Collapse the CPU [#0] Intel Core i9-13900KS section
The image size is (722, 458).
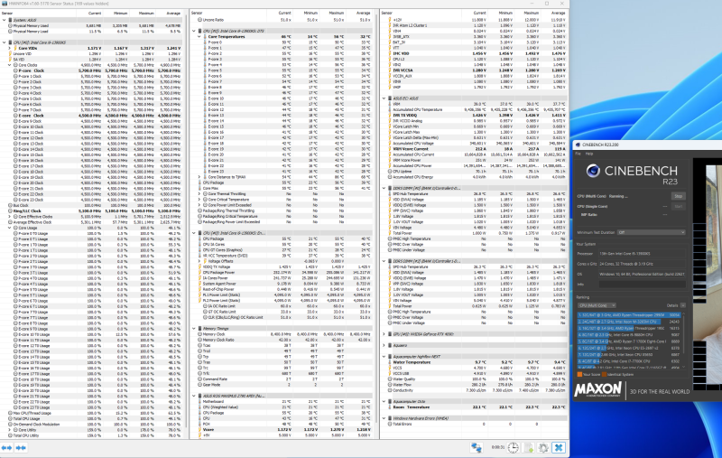[5, 42]
